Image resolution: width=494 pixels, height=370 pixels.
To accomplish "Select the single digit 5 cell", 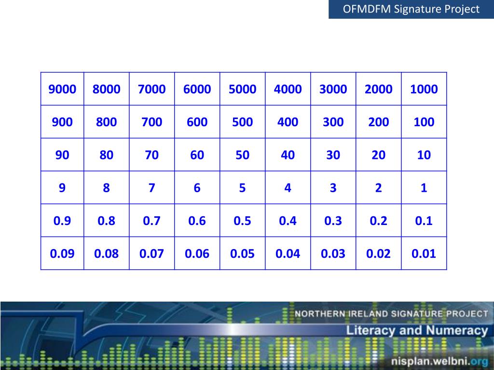I will click(x=243, y=187).
